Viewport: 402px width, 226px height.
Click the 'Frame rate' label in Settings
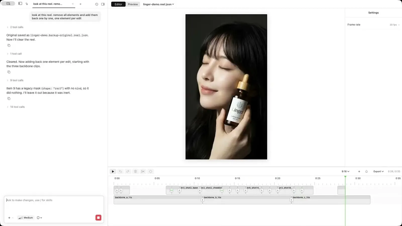point(354,25)
